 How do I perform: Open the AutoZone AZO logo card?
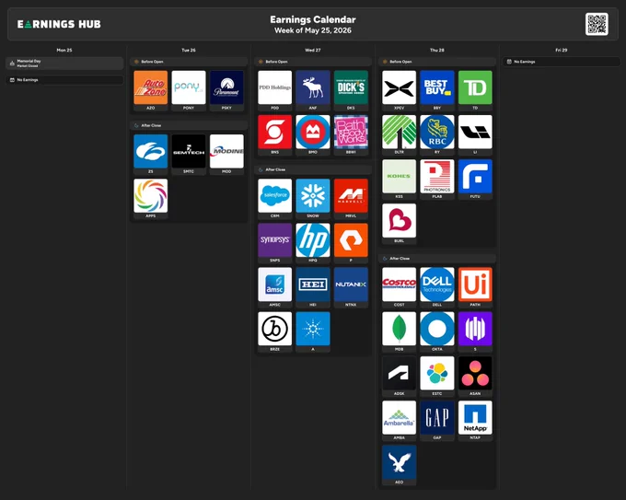point(150,87)
